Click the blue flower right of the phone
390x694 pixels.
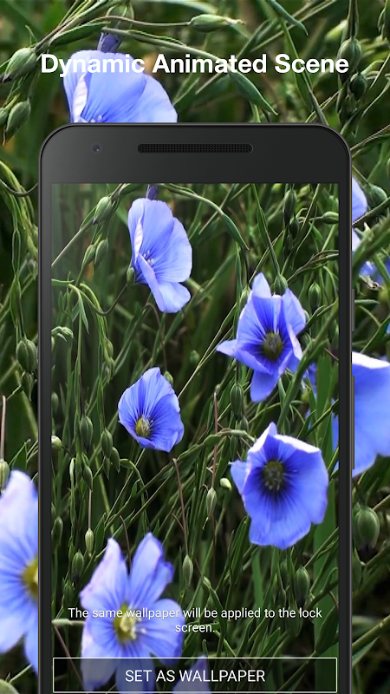click(371, 414)
